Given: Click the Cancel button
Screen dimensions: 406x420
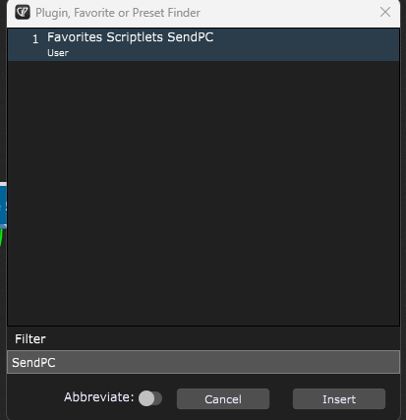Looking at the screenshot, I should 223,399.
